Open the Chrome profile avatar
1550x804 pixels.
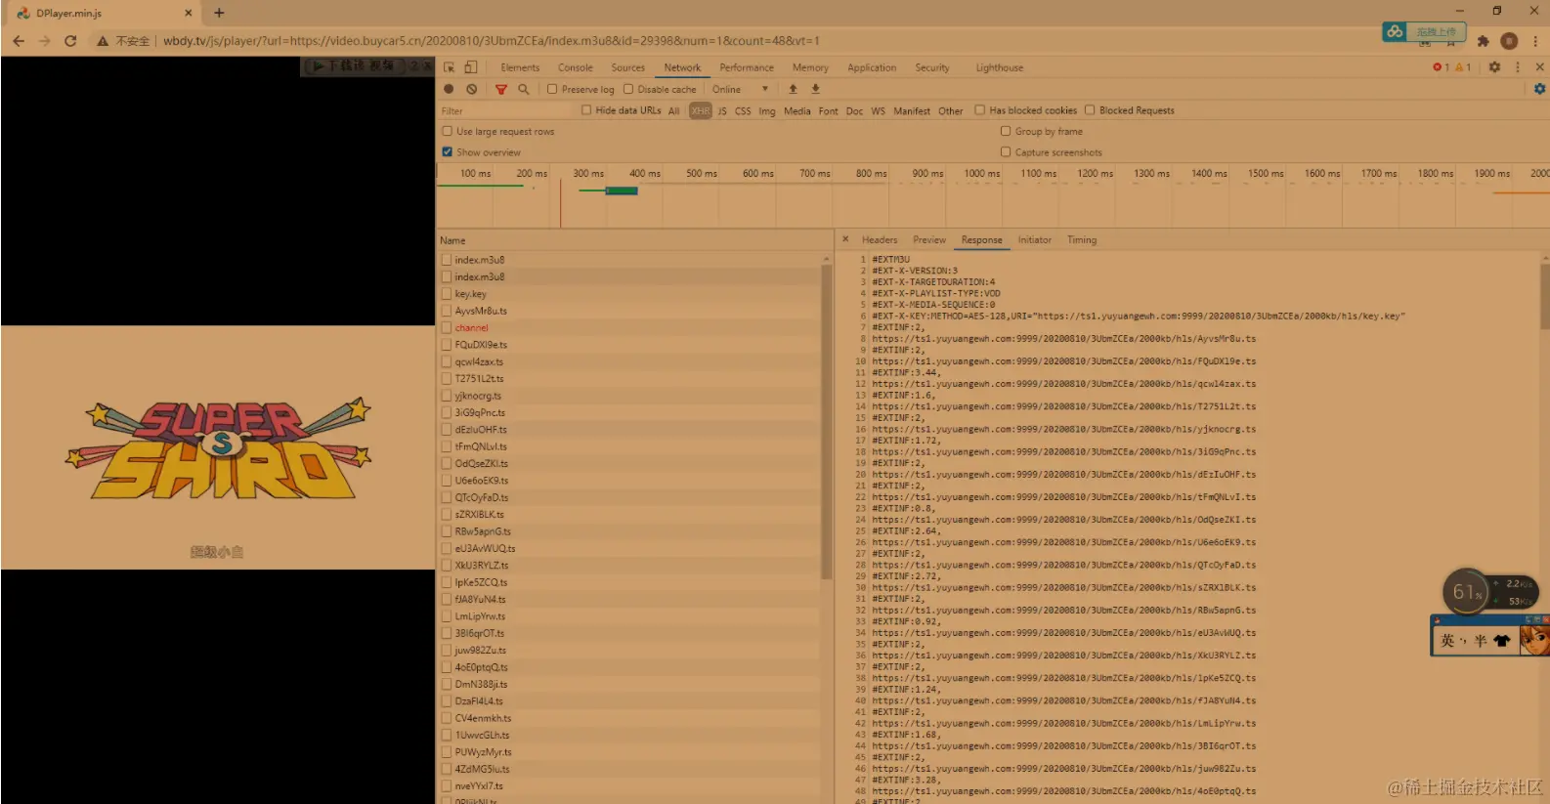point(1509,41)
